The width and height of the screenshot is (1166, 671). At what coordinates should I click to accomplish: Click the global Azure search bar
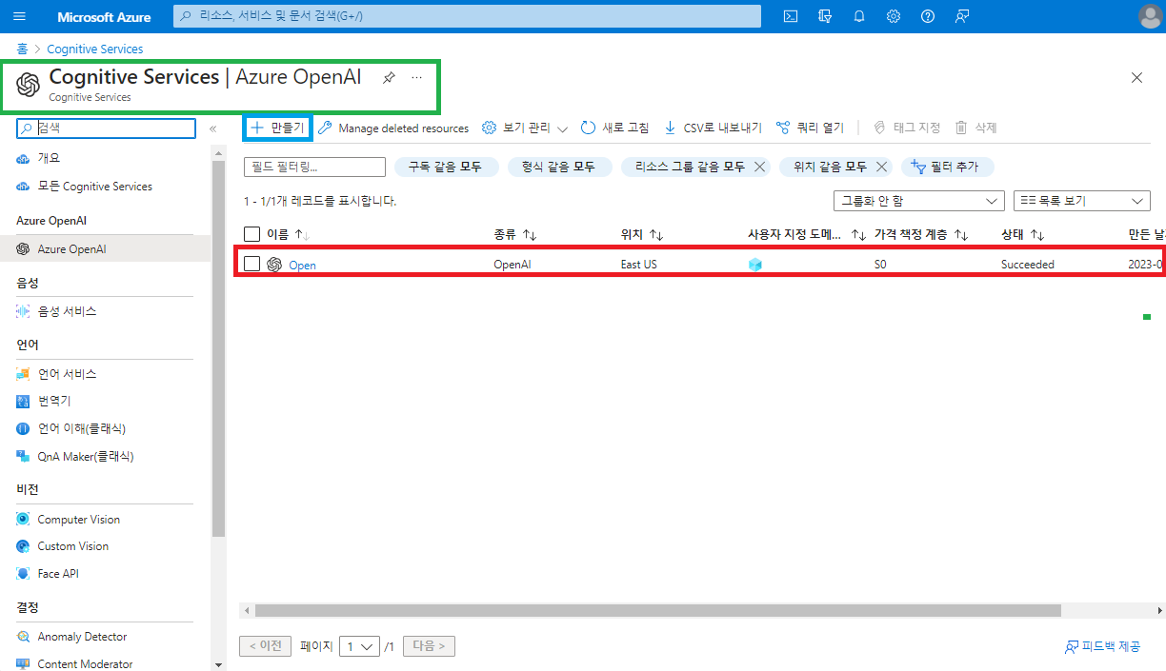(467, 16)
